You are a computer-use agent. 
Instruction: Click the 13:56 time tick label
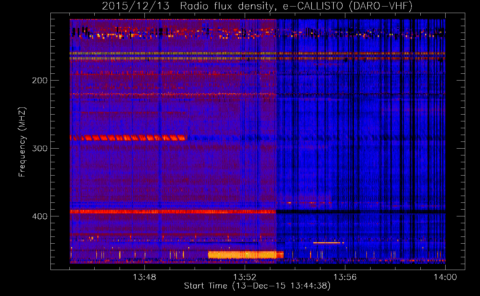pyautogui.click(x=345, y=277)
